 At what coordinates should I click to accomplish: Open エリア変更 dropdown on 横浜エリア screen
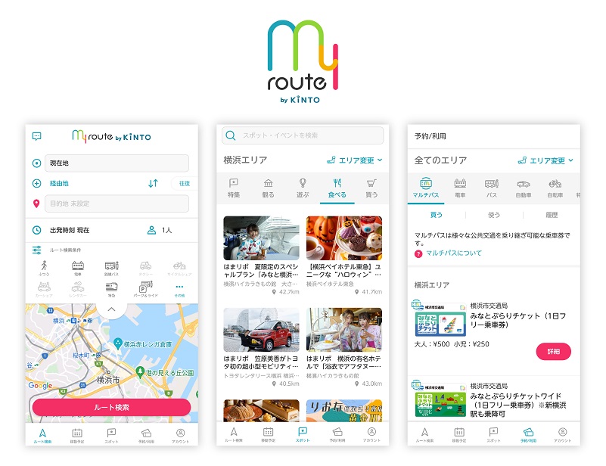point(354,160)
